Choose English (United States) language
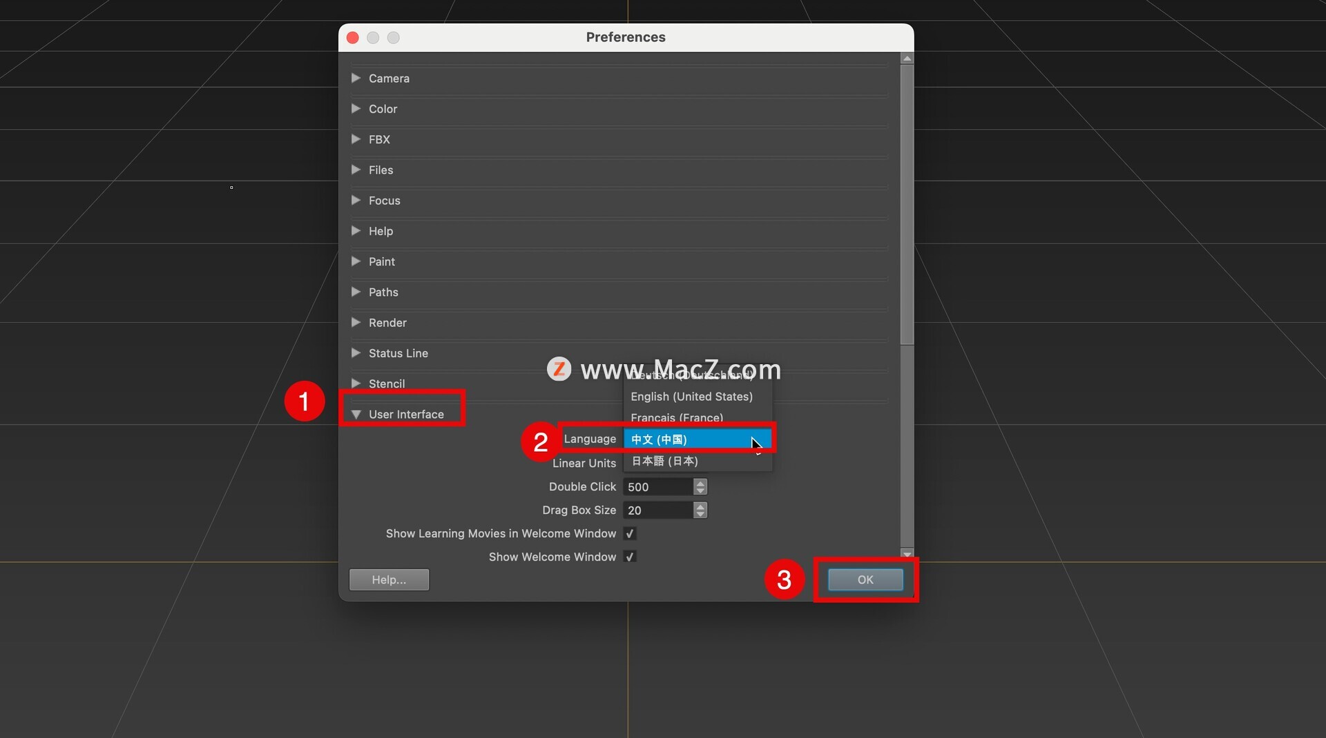The image size is (1326, 738). click(691, 397)
